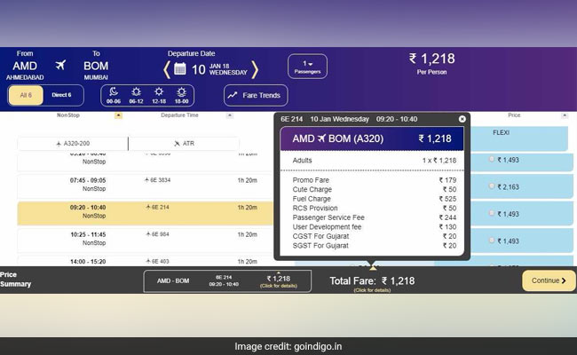Image resolution: width=577 pixels, height=355 pixels.
Task: Switch to ATR aircraft tab
Action: coord(184,144)
